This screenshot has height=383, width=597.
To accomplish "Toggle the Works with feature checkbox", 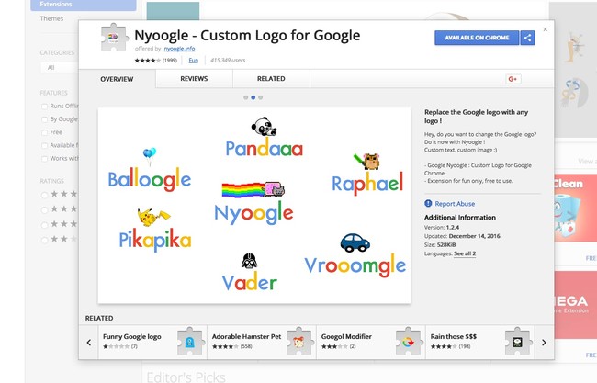I will coord(45,159).
